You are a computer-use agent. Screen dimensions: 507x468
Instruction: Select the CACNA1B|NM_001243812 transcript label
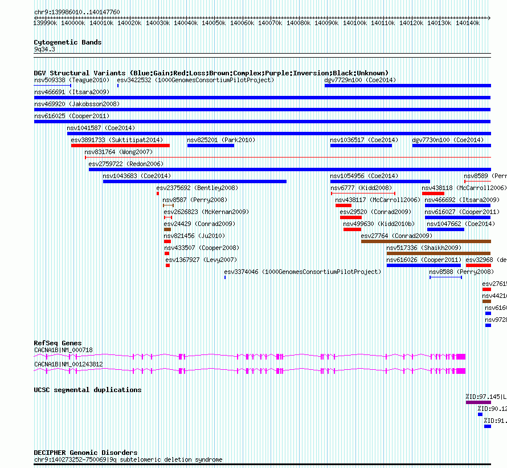pyautogui.click(x=68, y=364)
